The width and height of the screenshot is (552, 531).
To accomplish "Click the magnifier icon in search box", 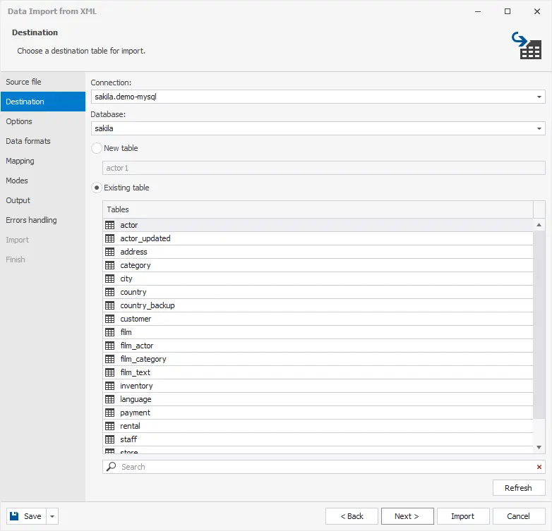I will pos(111,467).
